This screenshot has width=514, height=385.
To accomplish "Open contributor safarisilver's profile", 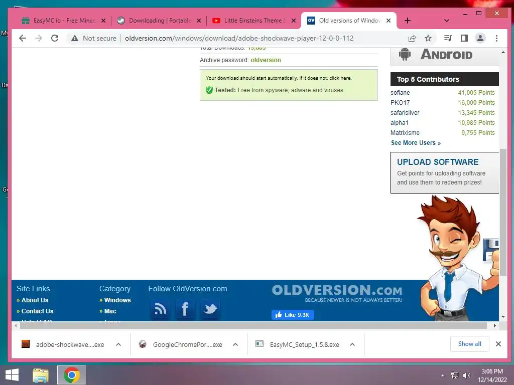I will point(405,113).
